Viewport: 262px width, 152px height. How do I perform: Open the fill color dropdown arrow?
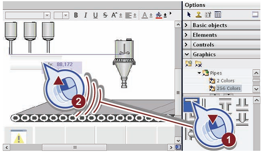165,15
